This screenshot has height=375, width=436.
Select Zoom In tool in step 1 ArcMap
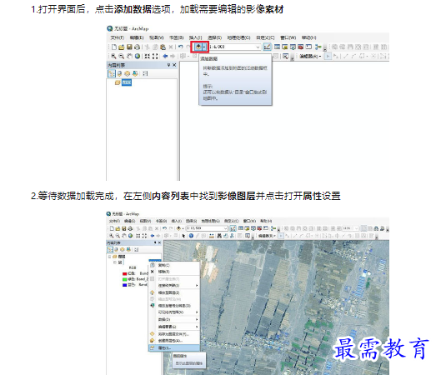tap(113, 56)
